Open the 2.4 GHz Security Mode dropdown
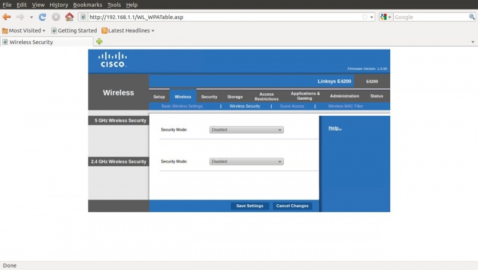 (x=246, y=161)
